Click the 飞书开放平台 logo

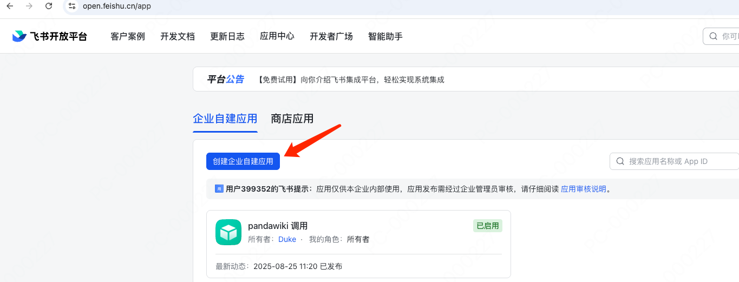pyautogui.click(x=49, y=36)
